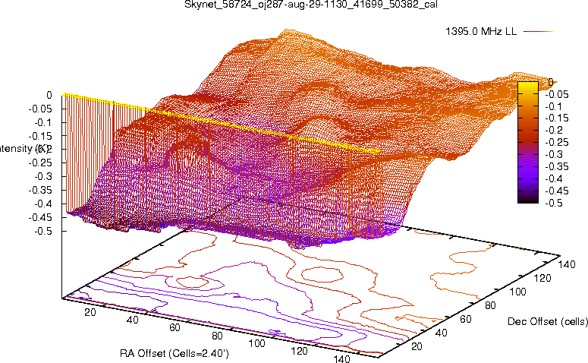
Task: Click -0.5 on the left intensity axis
Action: (42, 231)
